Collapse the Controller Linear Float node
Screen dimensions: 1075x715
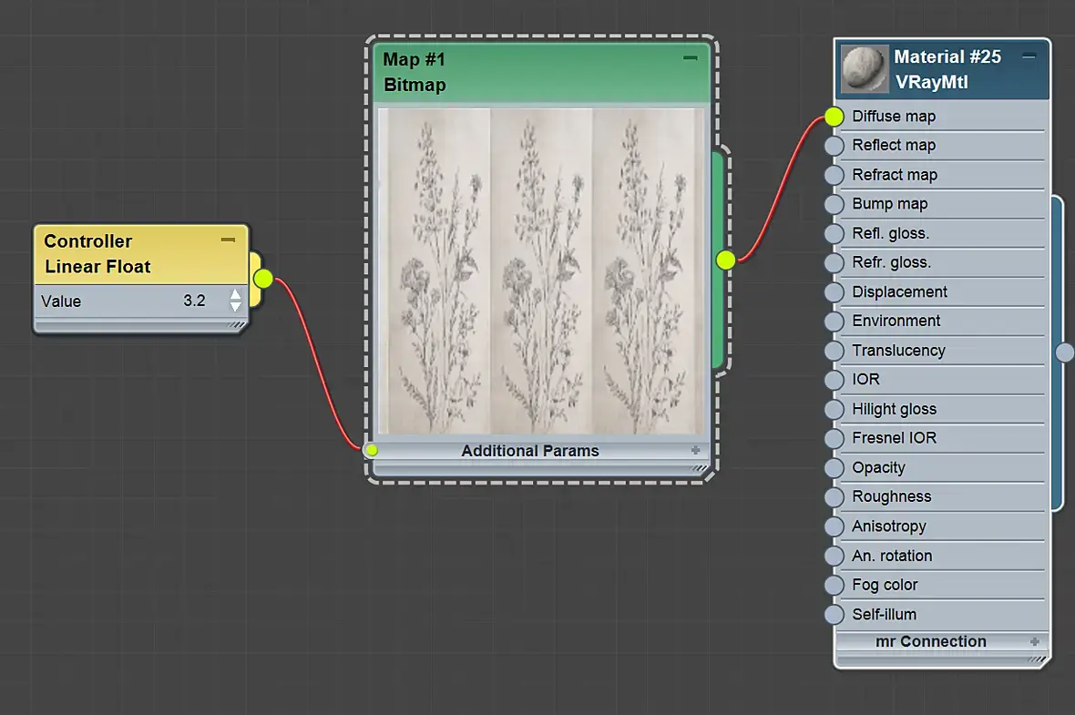tap(229, 240)
